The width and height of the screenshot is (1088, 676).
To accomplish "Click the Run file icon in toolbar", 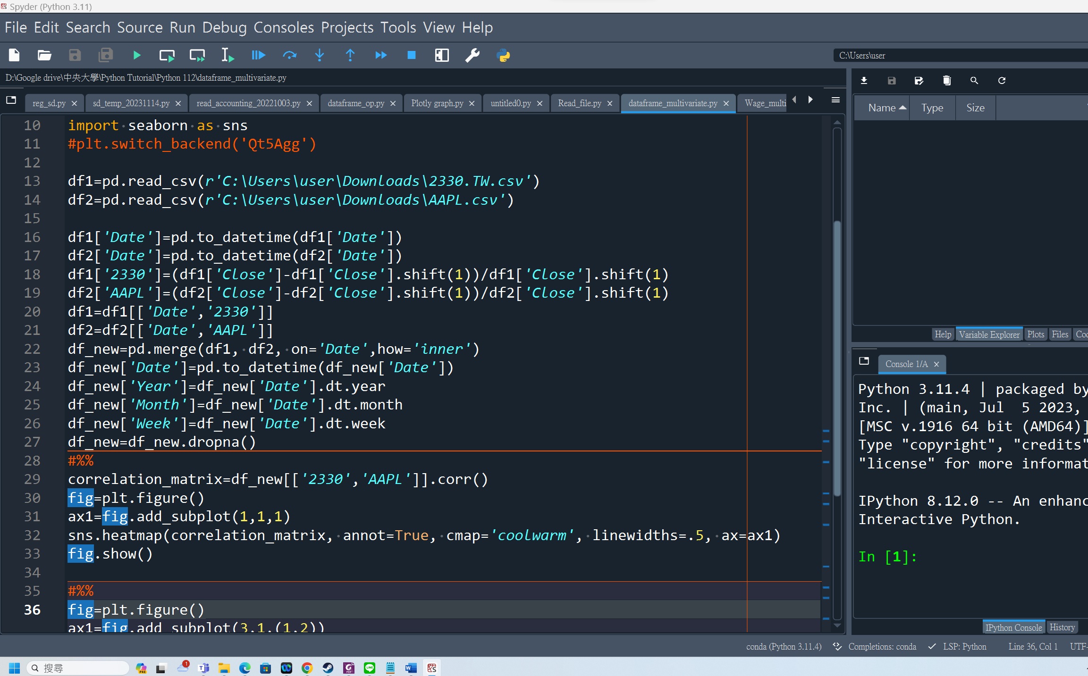I will pyautogui.click(x=136, y=55).
